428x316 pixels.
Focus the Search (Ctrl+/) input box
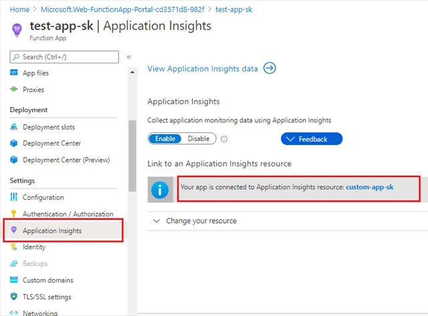click(x=64, y=57)
